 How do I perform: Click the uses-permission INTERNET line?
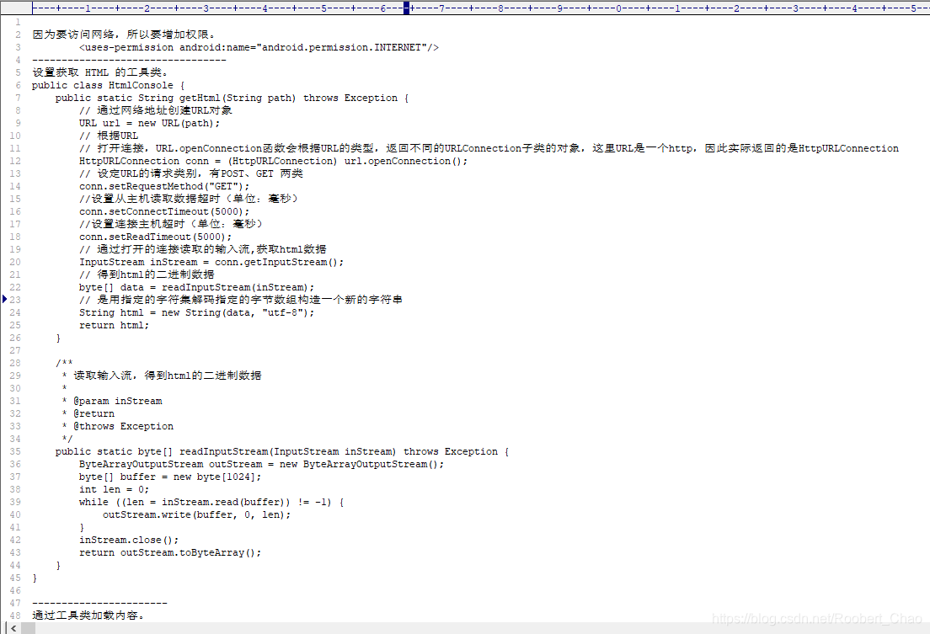coord(259,47)
